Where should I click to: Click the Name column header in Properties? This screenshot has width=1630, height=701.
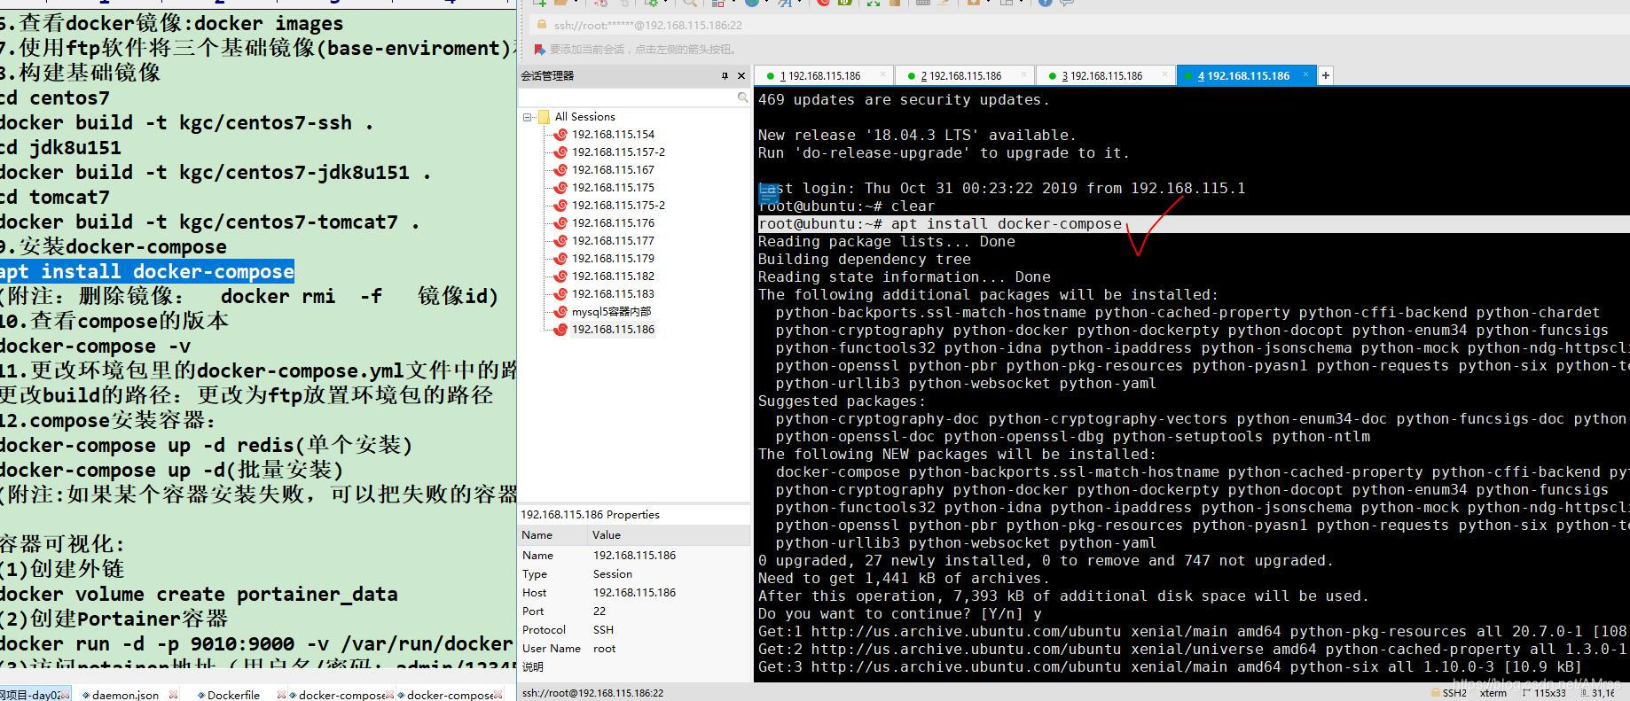[x=553, y=535]
